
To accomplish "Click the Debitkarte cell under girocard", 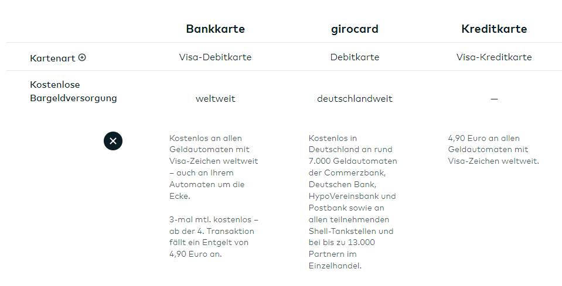I will coord(355,57).
